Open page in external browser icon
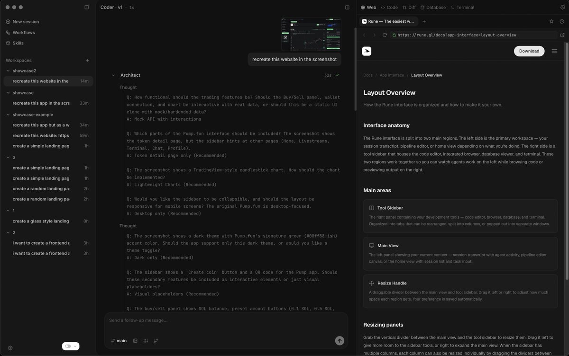Image resolution: width=569 pixels, height=356 pixels. (x=562, y=35)
